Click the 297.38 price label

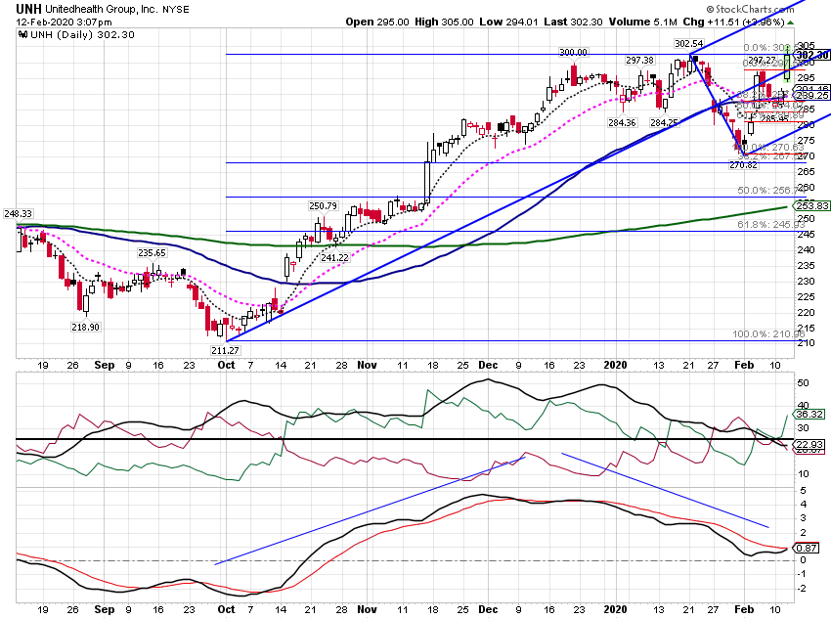tap(639, 61)
